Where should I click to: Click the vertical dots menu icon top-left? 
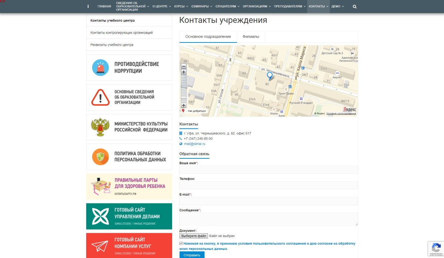click(x=88, y=6)
